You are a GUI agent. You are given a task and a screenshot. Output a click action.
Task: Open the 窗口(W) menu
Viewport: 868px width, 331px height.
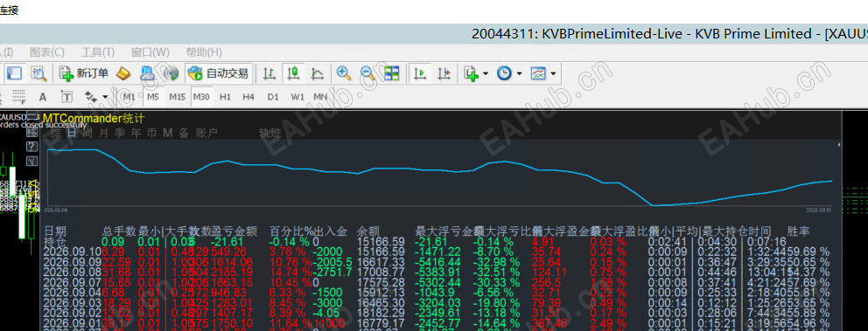pos(150,52)
